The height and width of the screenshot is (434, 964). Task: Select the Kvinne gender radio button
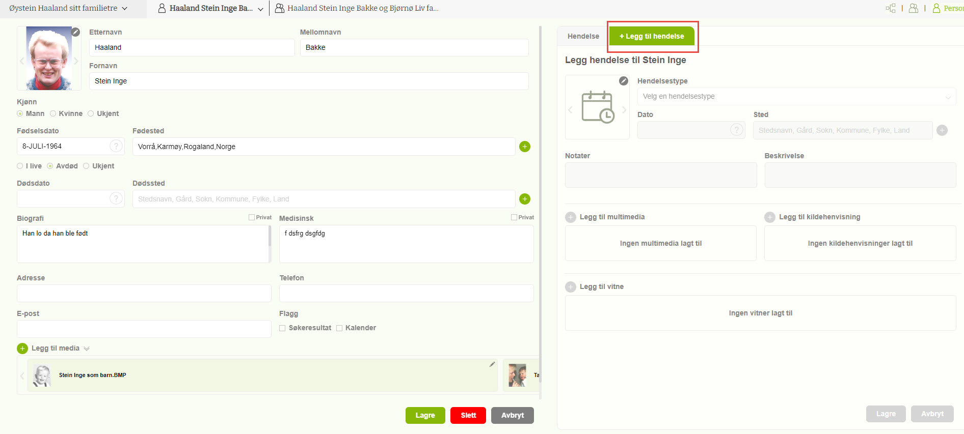point(53,113)
